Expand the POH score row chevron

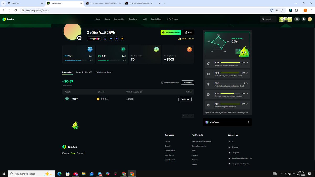[247, 63]
